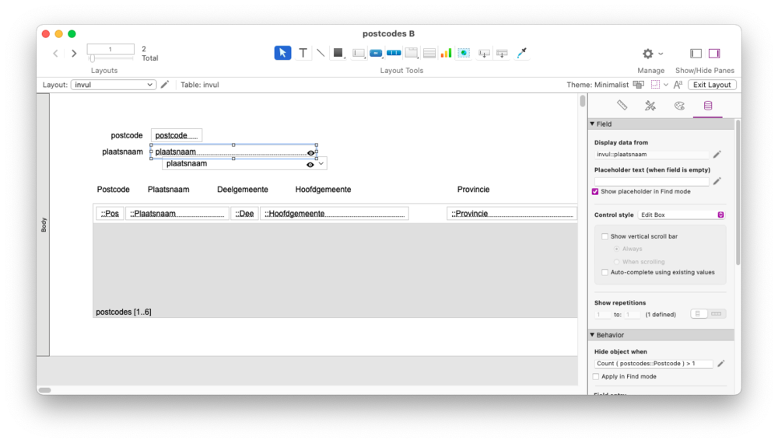Pick the Chart tool with colored bars
Viewport: 778px width, 443px height.
pos(446,53)
